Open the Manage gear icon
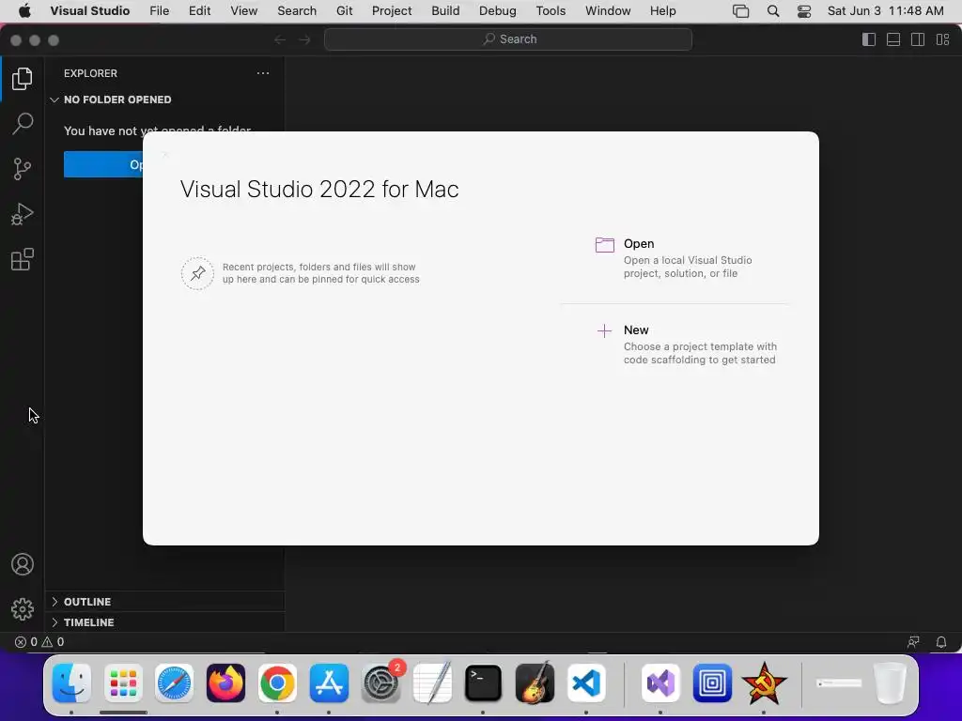This screenshot has width=962, height=721. coord(23,608)
